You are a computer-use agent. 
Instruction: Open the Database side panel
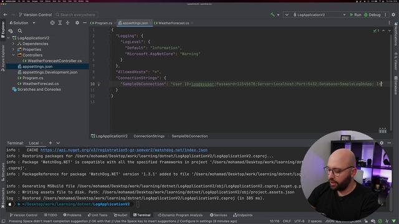click(x=396, y=86)
